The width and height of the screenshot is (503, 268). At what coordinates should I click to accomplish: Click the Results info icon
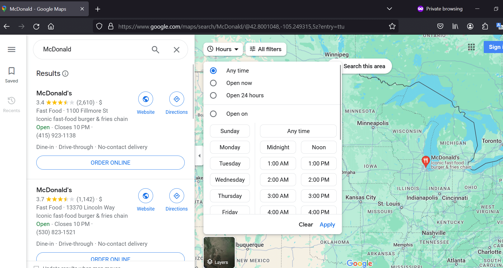(65, 74)
